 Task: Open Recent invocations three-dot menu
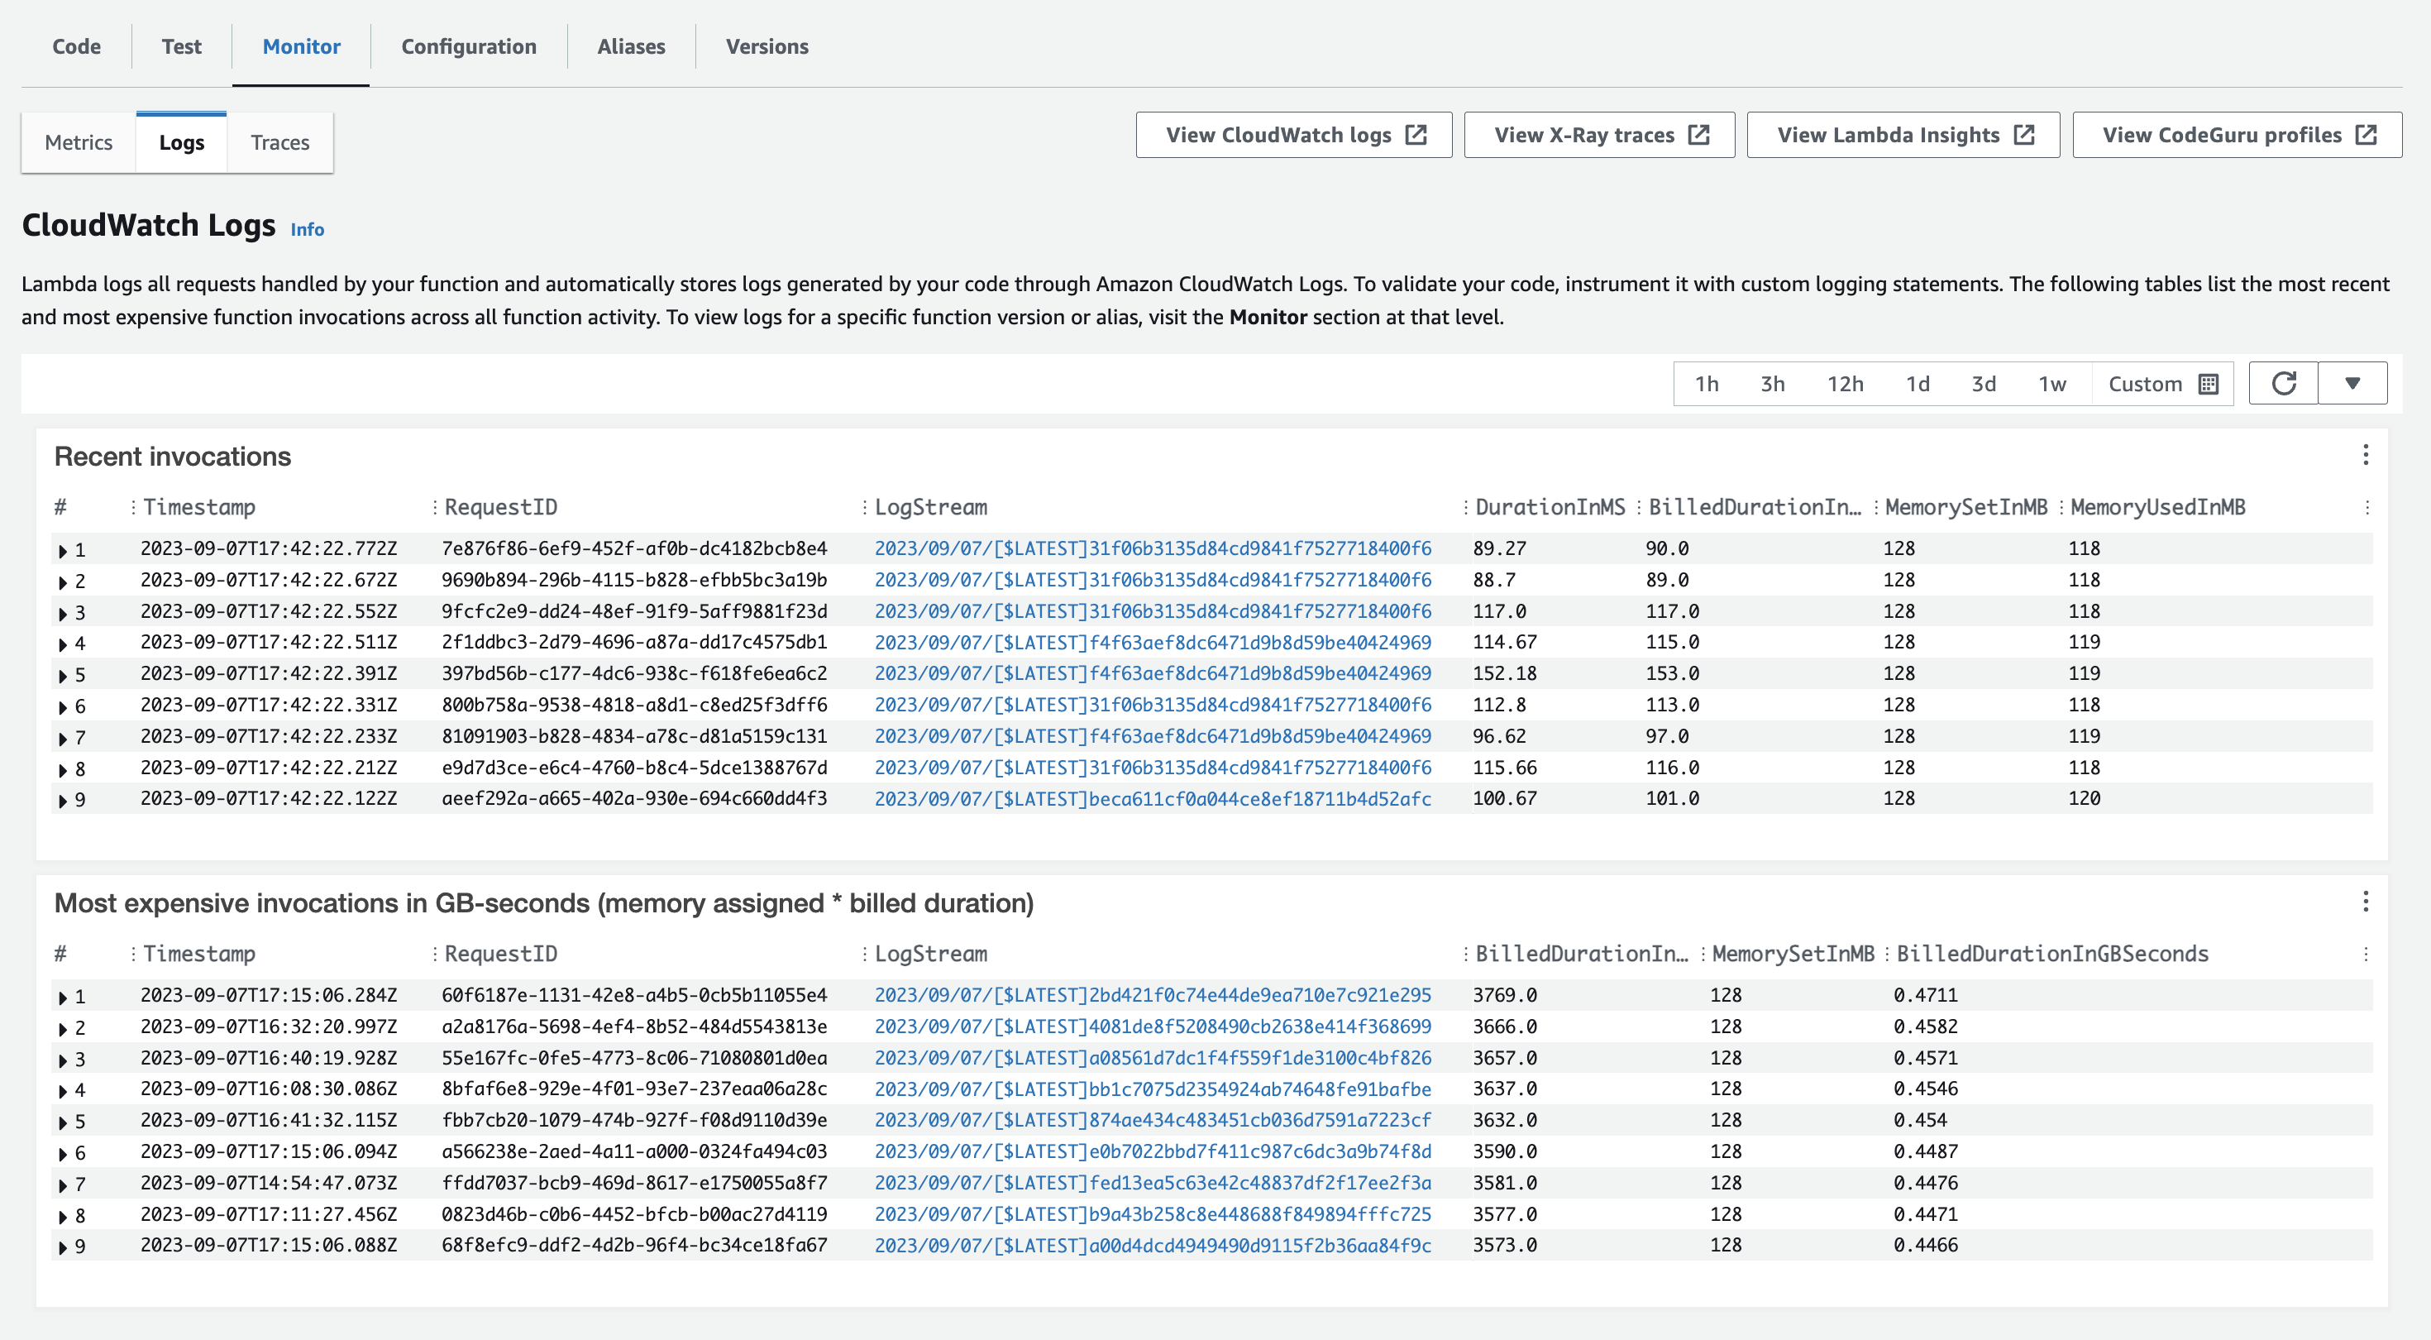(x=2365, y=455)
